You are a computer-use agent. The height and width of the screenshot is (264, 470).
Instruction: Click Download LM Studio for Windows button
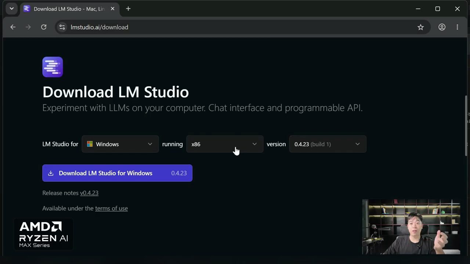tap(117, 173)
